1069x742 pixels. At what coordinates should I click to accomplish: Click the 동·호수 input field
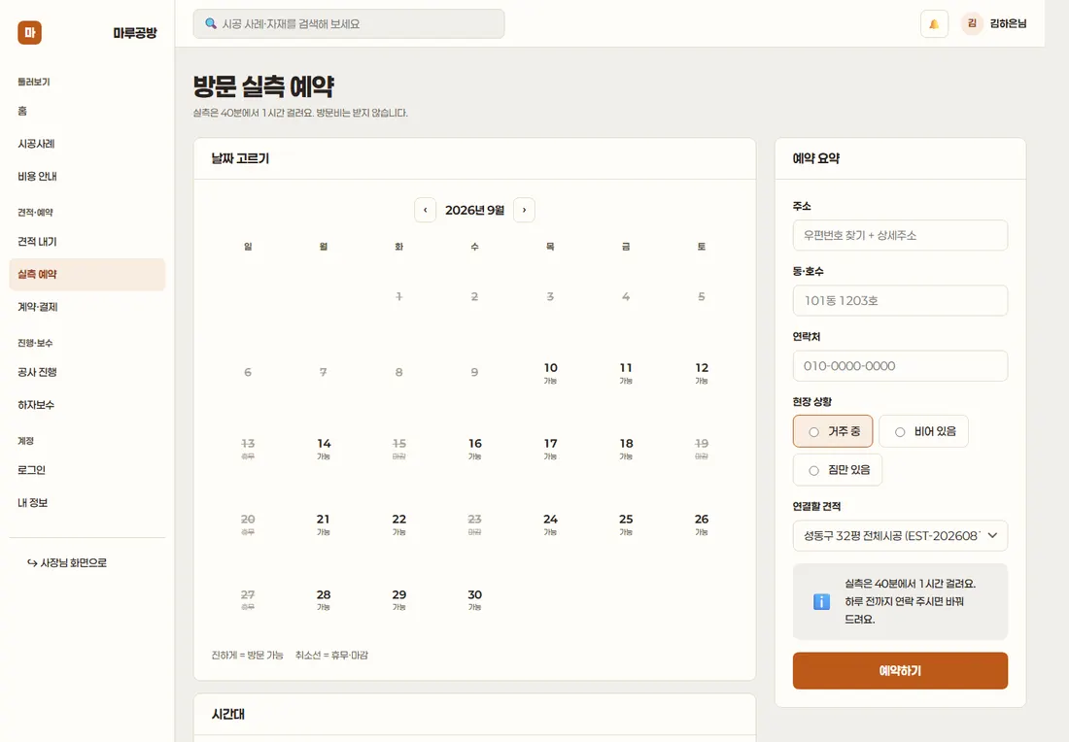(x=900, y=300)
